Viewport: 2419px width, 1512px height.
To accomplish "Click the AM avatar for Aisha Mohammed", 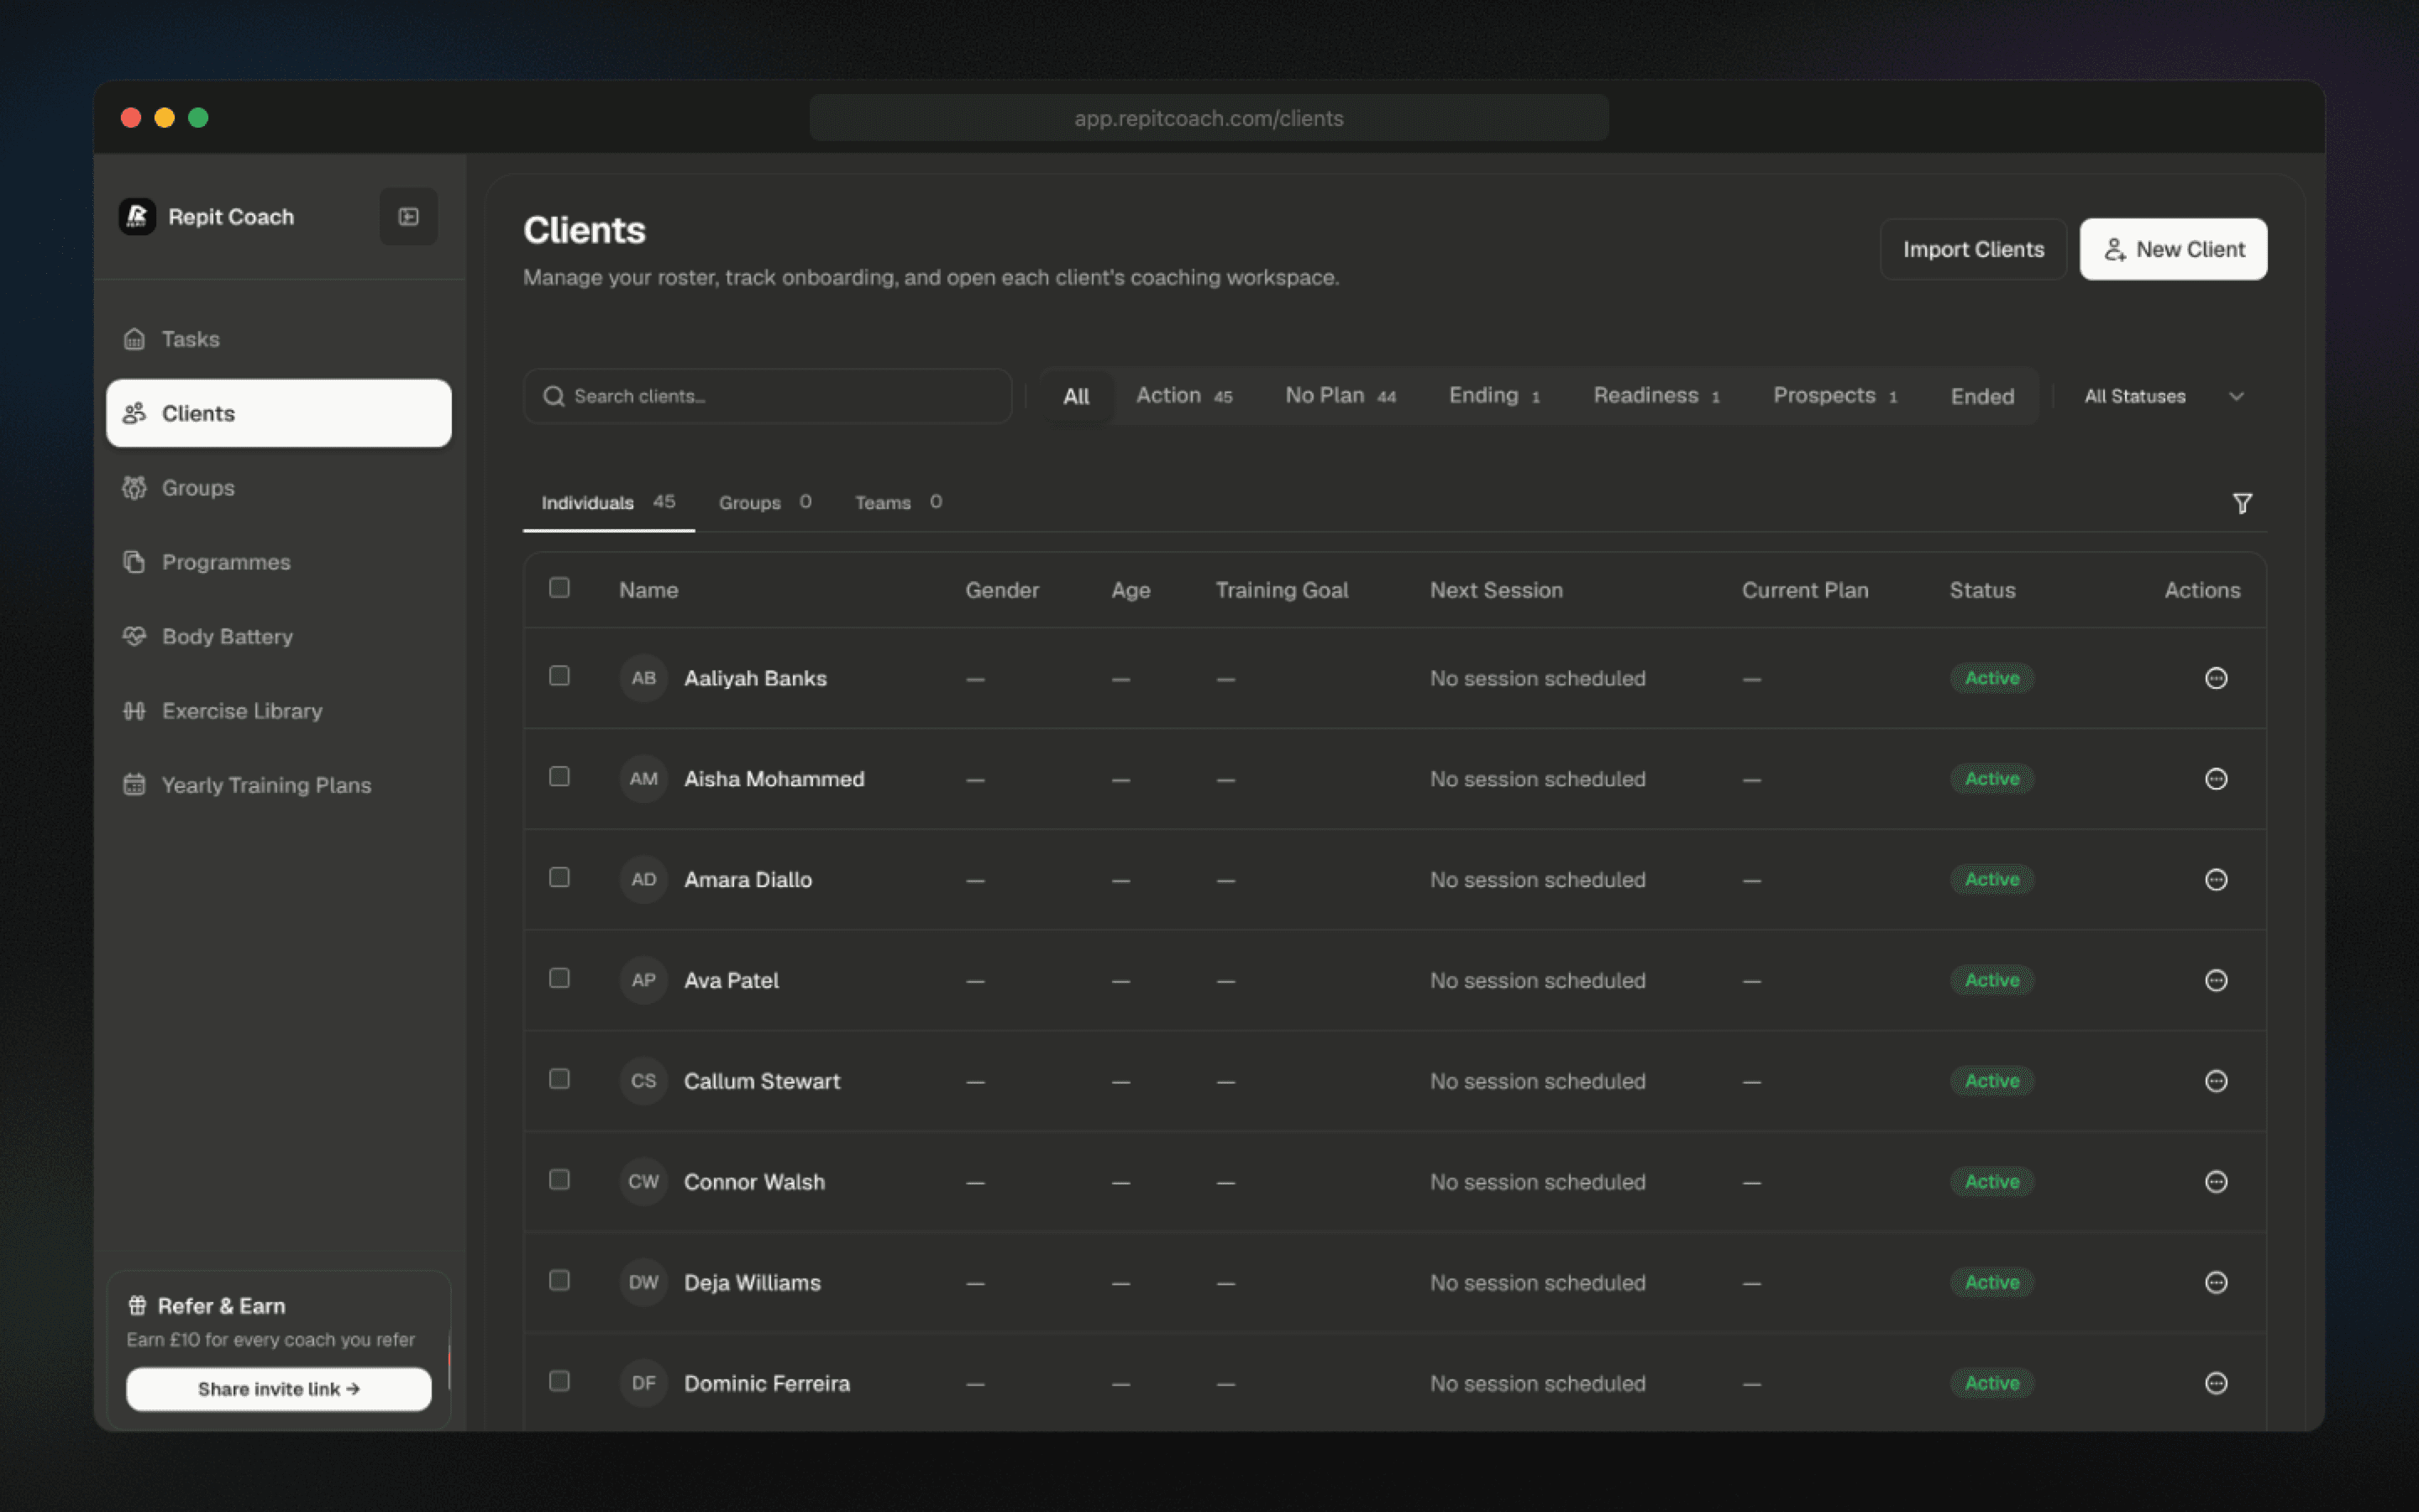I will pyautogui.click(x=643, y=779).
